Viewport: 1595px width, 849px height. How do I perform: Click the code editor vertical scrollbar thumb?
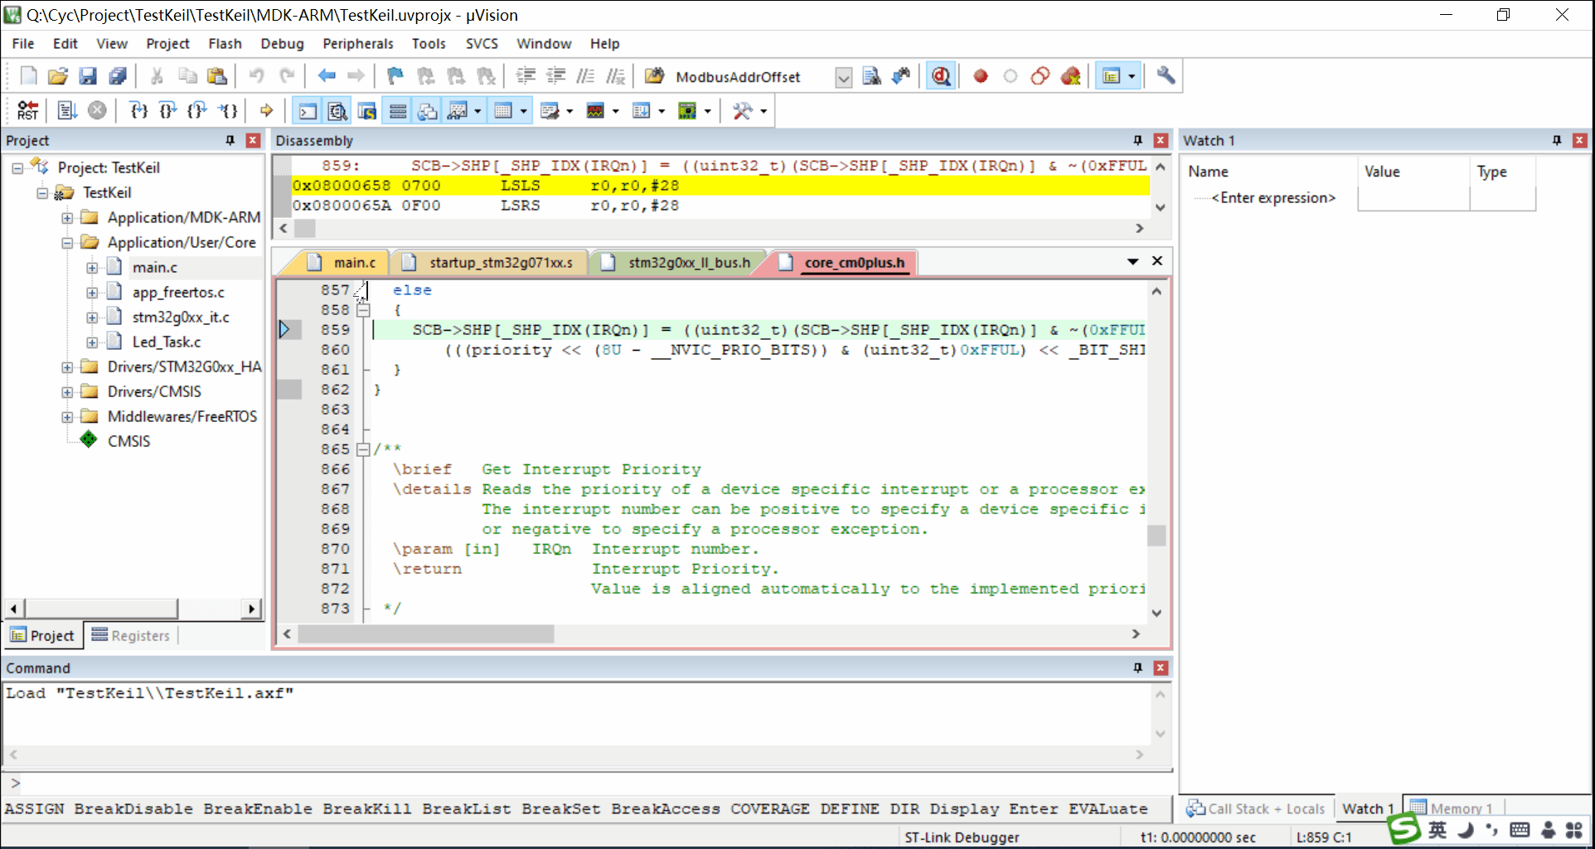click(x=1156, y=536)
